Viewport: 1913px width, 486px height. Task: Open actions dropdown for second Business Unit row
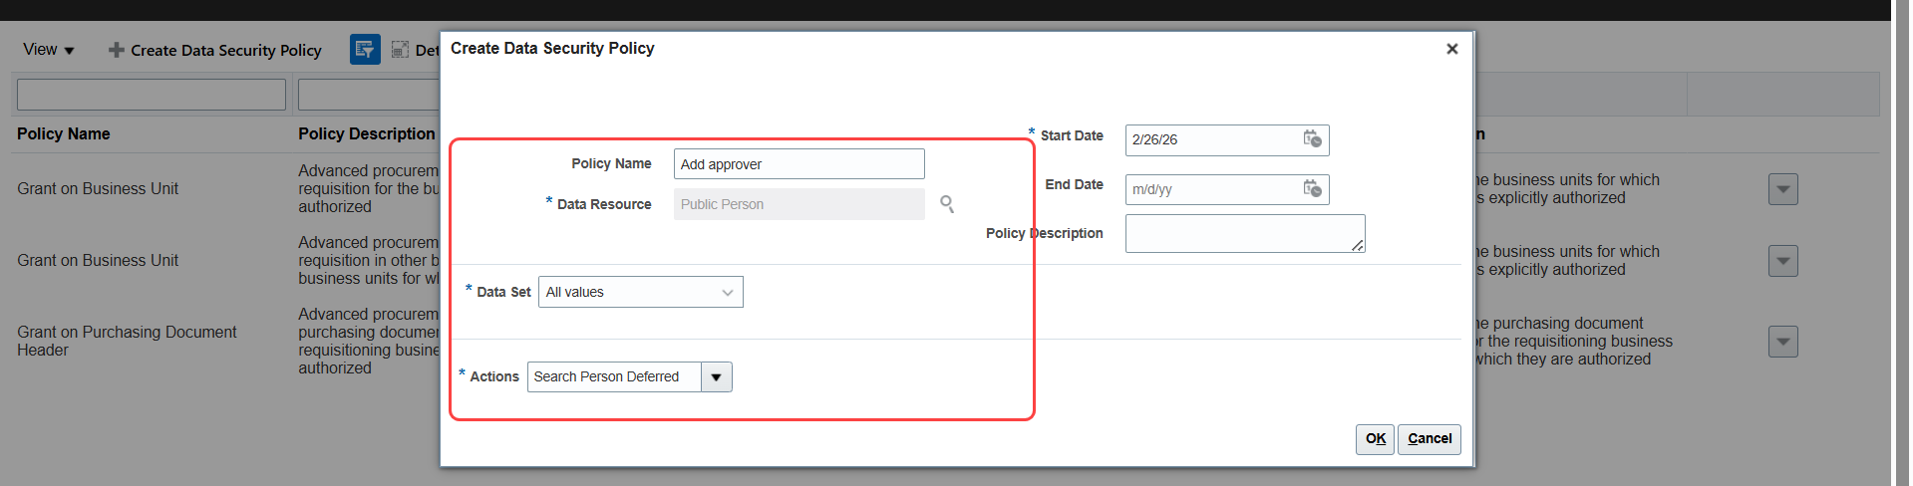coord(1782,261)
